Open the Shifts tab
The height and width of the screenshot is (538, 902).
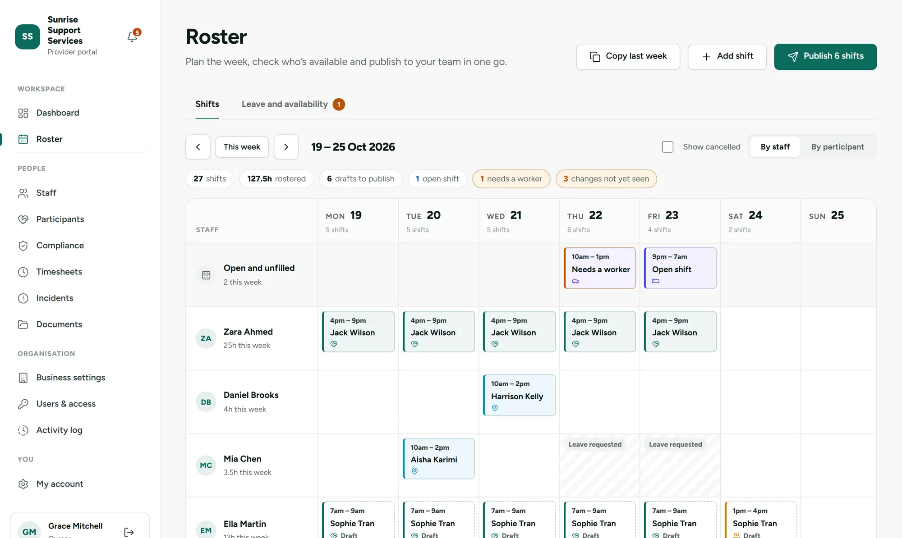pyautogui.click(x=207, y=104)
